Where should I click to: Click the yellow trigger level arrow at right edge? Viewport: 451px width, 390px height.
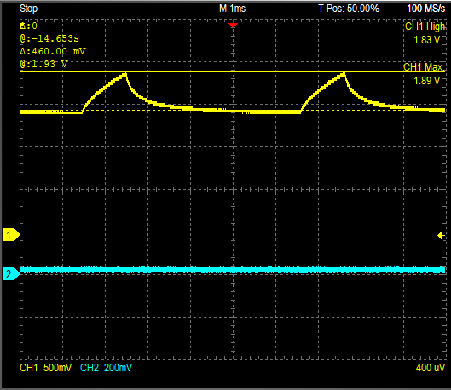pyautogui.click(x=441, y=236)
